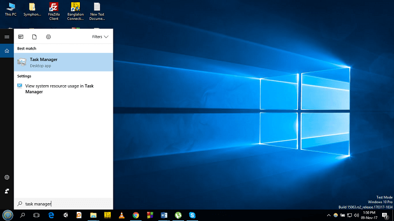Filter search results by Documents icon
The height and width of the screenshot is (221, 394).
pyautogui.click(x=35, y=37)
